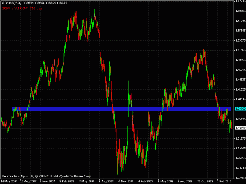
Task: Click the 1.35695 price axis label
Action: pos(240,119)
